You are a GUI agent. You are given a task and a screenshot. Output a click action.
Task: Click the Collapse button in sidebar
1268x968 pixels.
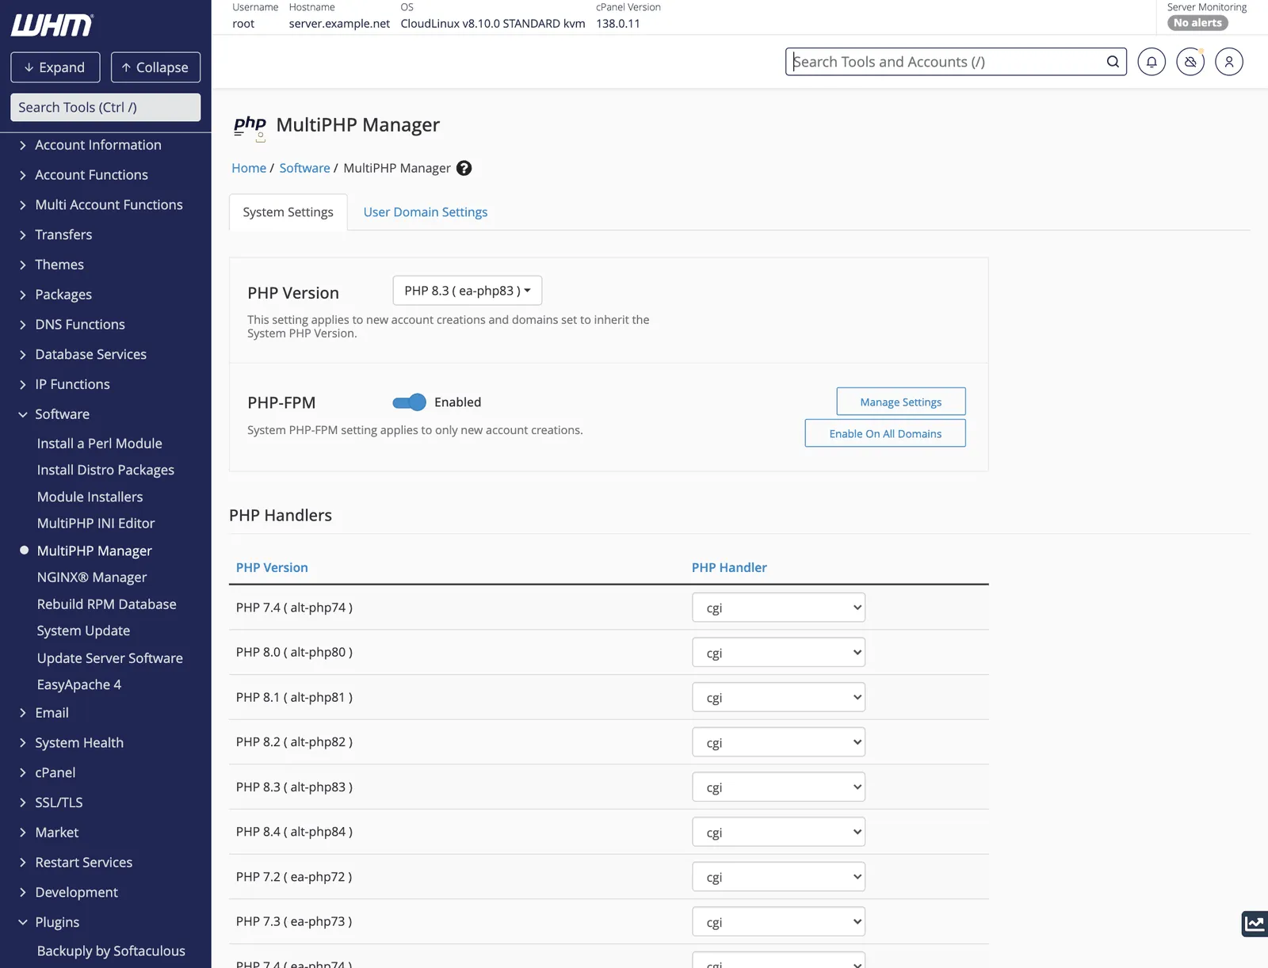point(155,67)
